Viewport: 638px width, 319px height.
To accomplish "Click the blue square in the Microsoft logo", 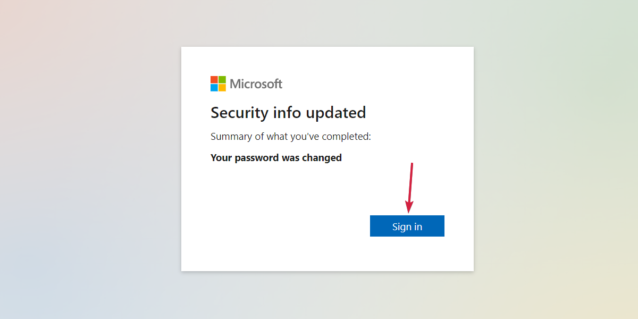I will pos(214,88).
